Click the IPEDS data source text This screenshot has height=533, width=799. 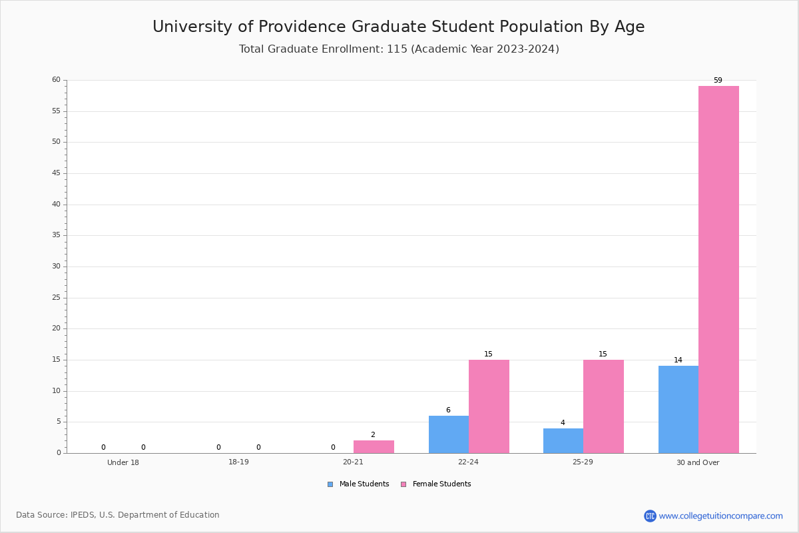click(118, 515)
